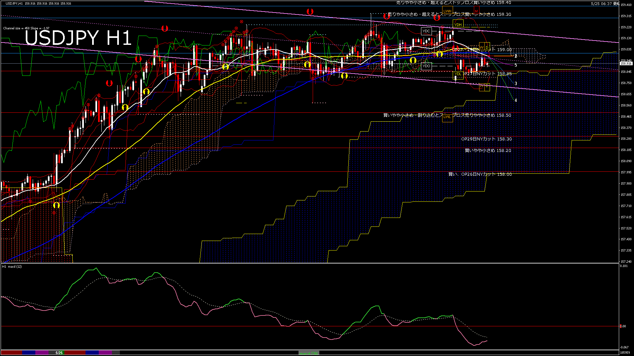Click the 買い、OP26日NYカット 158.00 label
This screenshot has height=356, width=634.
click(480, 174)
